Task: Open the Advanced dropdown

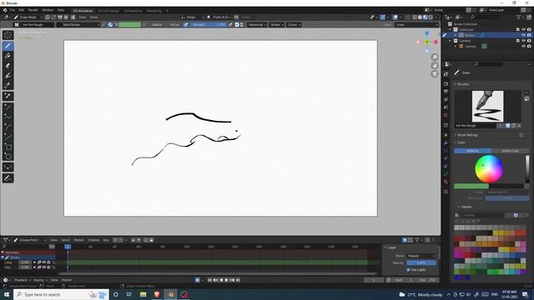Action: tap(257, 24)
